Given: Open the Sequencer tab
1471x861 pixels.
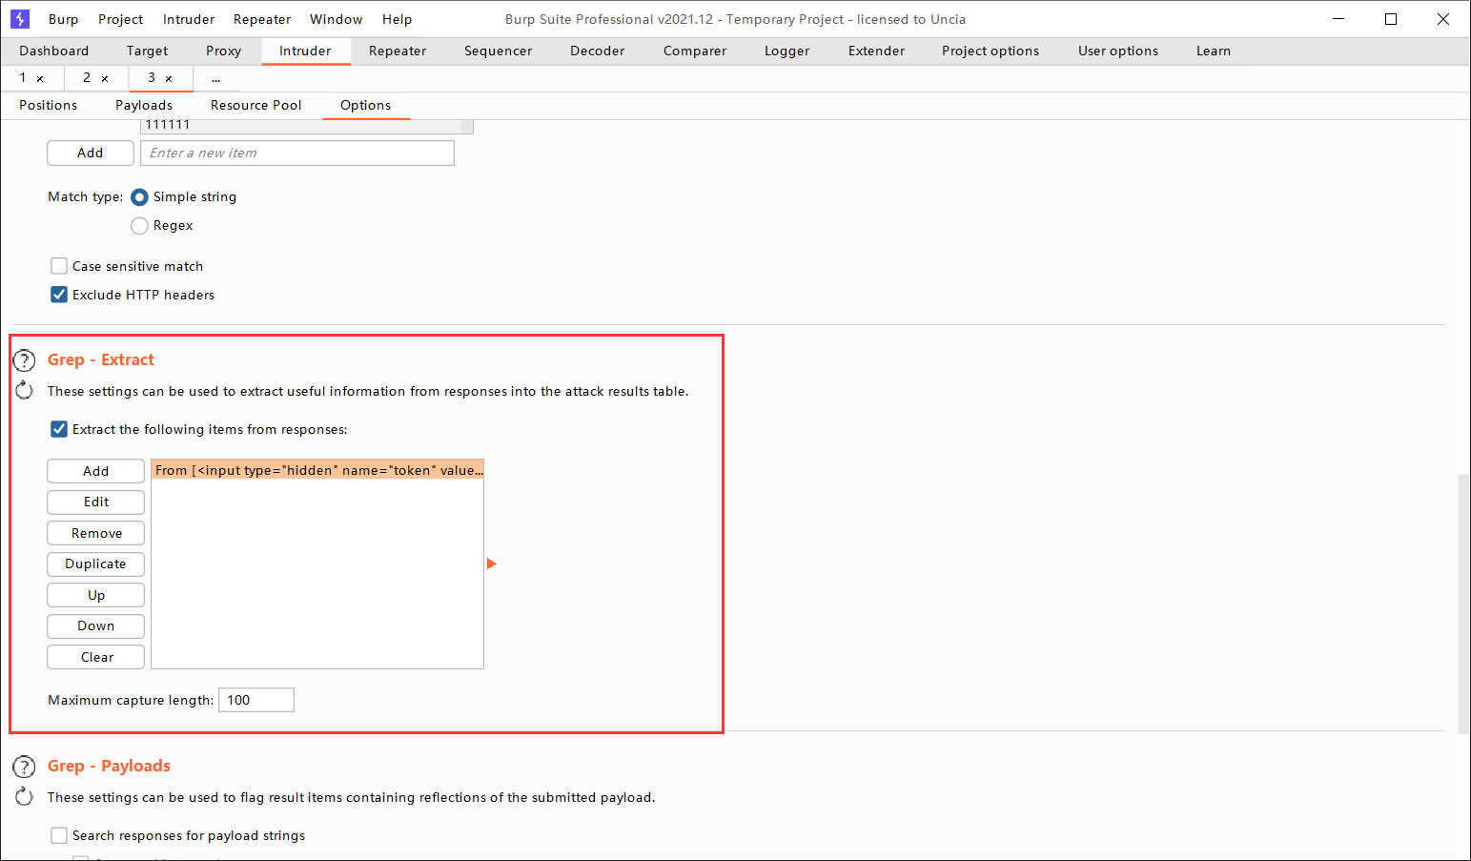Looking at the screenshot, I should click(499, 51).
